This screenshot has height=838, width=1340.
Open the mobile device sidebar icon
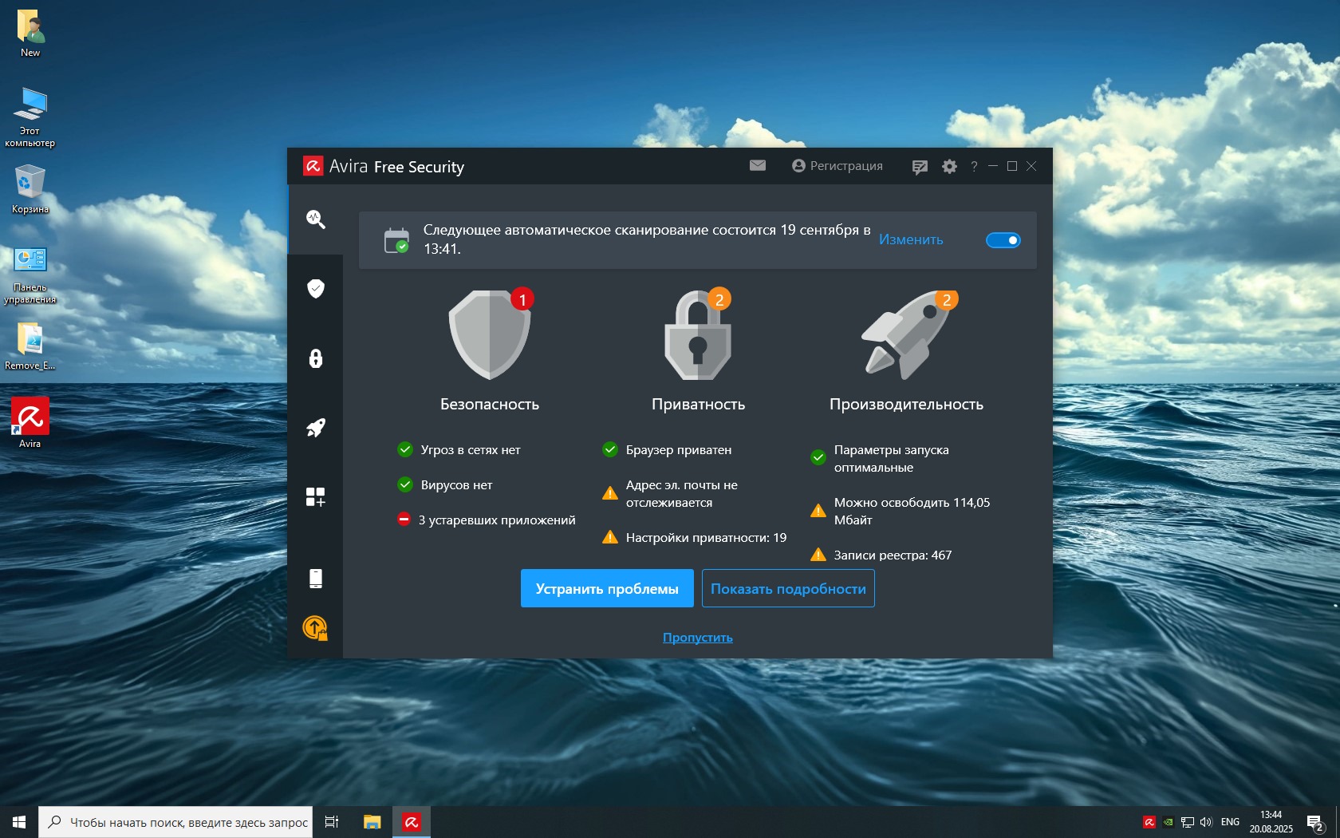click(x=316, y=579)
